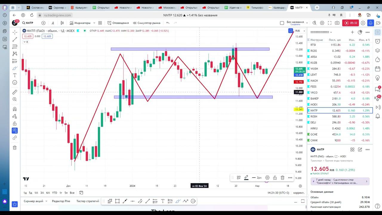Toggle the layout checkbox near Без названия

pos(282,23)
